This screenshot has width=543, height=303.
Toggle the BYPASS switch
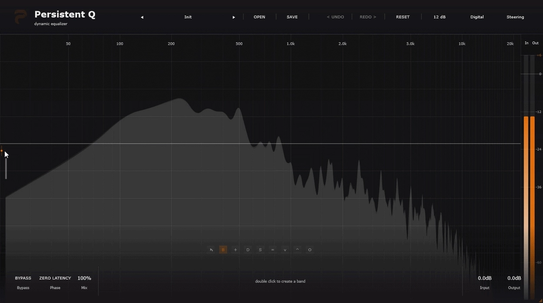click(x=23, y=278)
